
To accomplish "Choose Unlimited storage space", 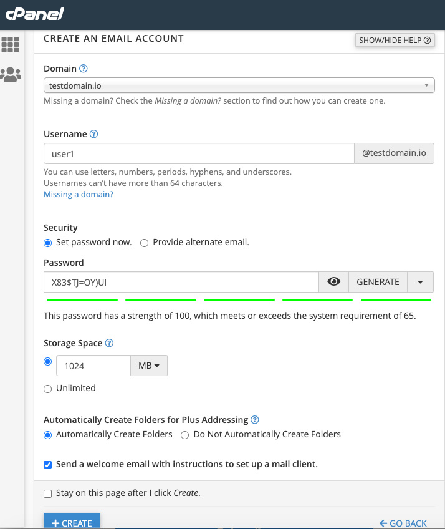I will [x=48, y=389].
